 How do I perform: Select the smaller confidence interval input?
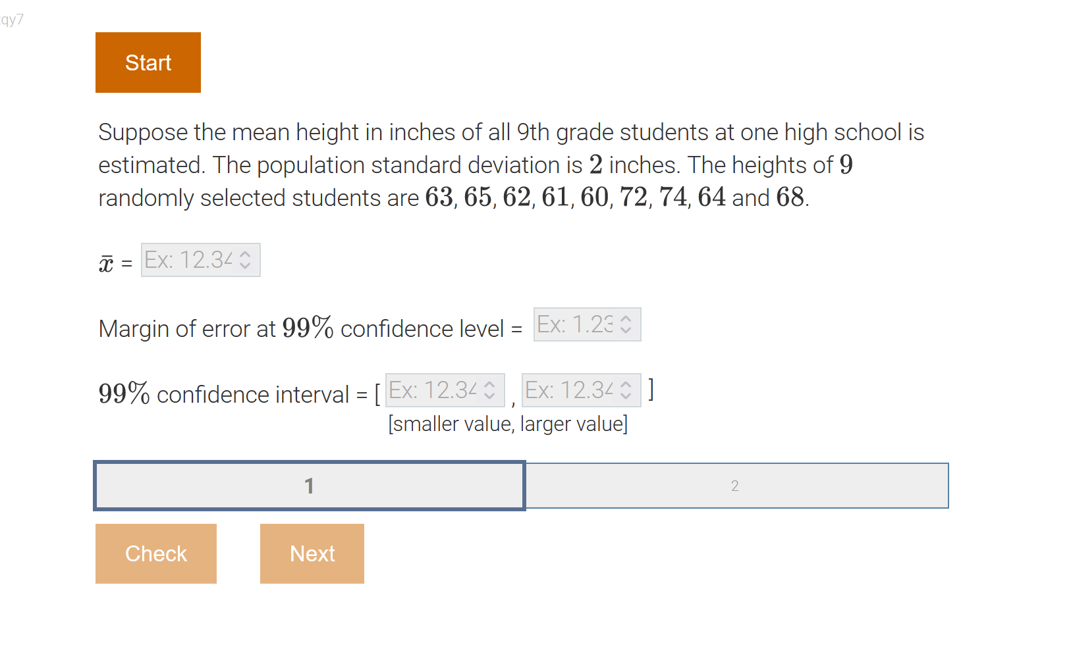point(435,390)
